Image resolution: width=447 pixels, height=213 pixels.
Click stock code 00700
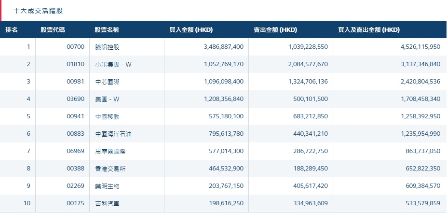(75, 47)
